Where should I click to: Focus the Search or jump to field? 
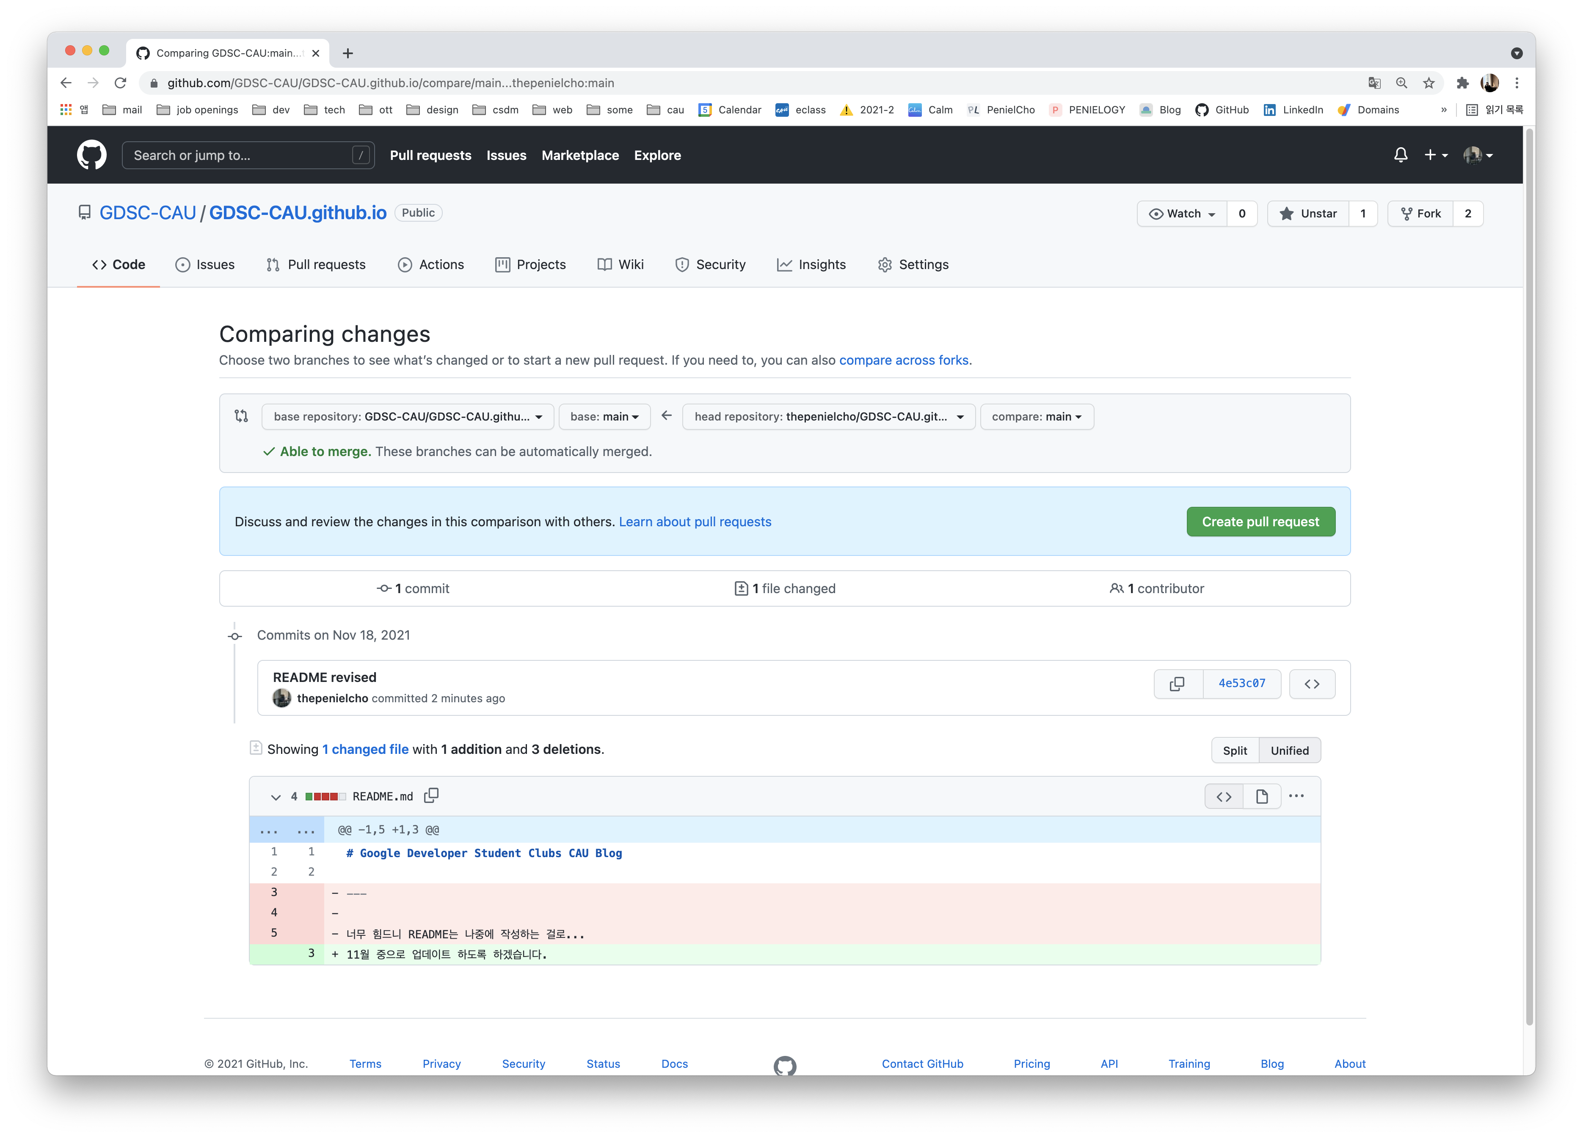tap(248, 155)
